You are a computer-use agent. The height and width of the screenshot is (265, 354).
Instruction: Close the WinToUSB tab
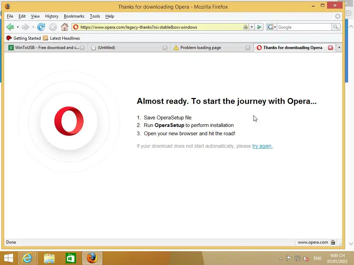pyautogui.click(x=82, y=48)
